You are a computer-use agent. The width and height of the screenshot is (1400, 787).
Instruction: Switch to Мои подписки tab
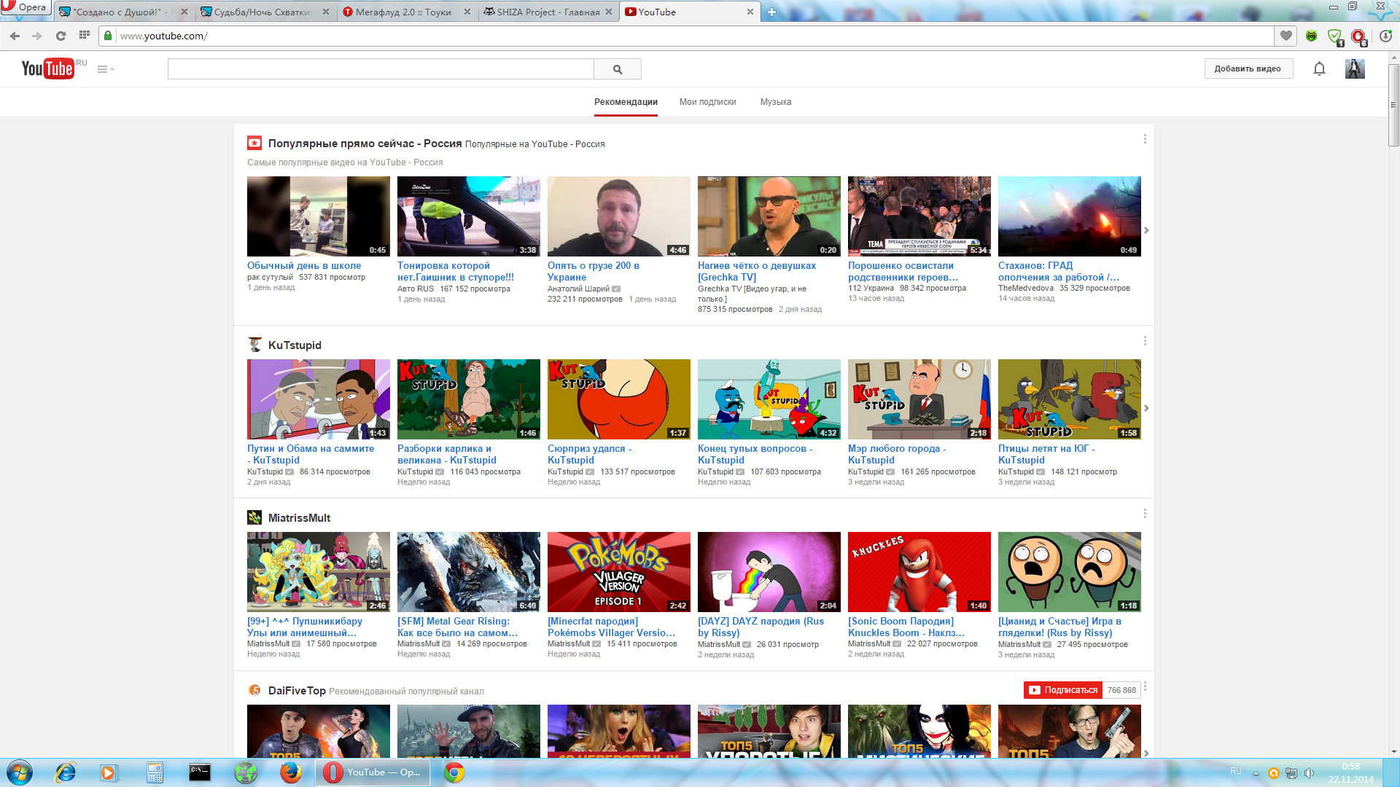[x=707, y=102]
